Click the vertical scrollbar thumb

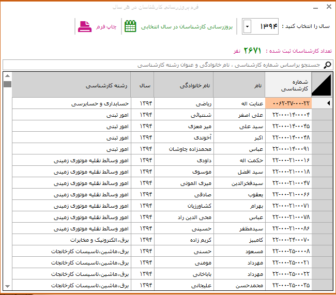point(8,84)
